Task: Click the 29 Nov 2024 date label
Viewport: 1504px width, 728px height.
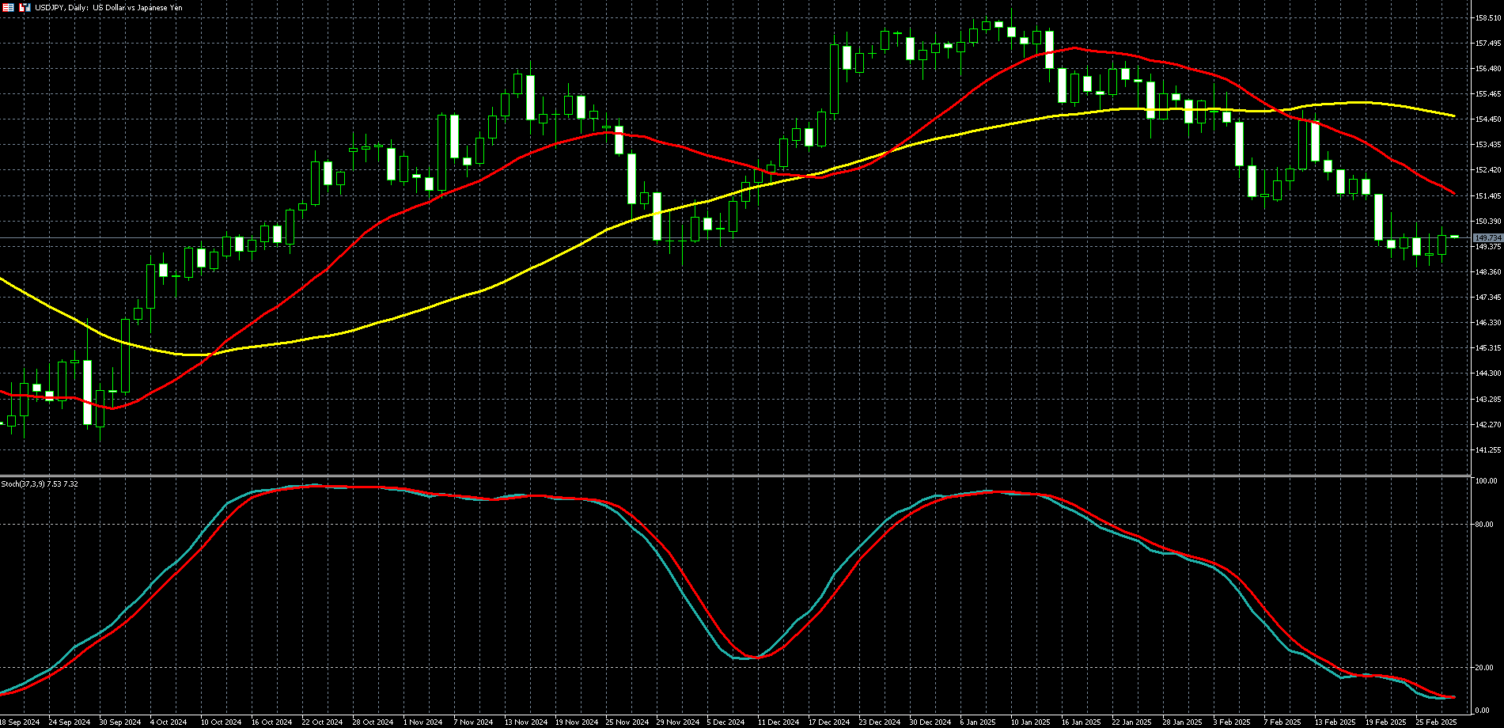Action: (678, 722)
